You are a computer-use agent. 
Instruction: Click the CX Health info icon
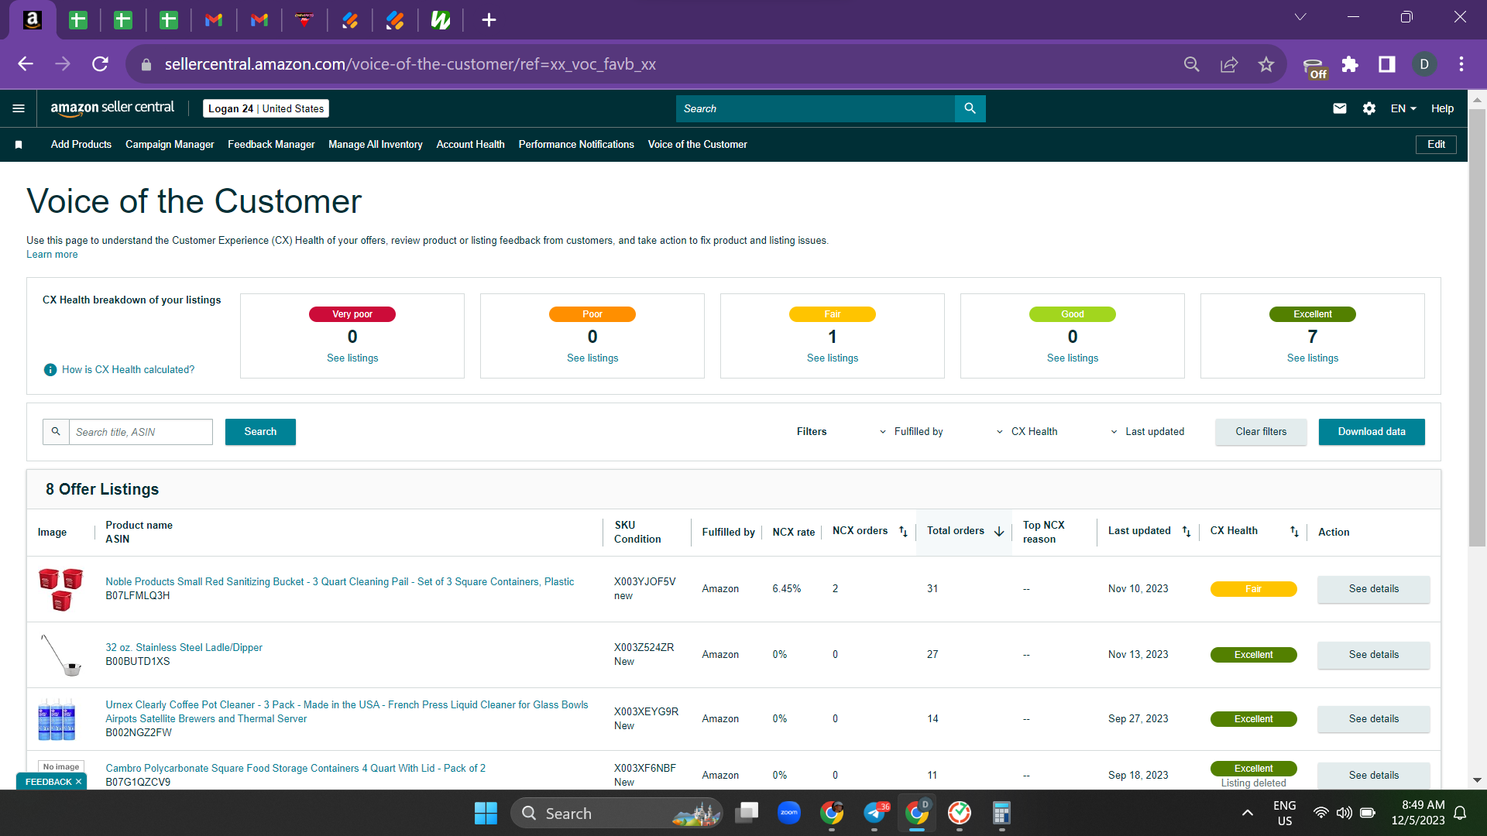click(50, 370)
